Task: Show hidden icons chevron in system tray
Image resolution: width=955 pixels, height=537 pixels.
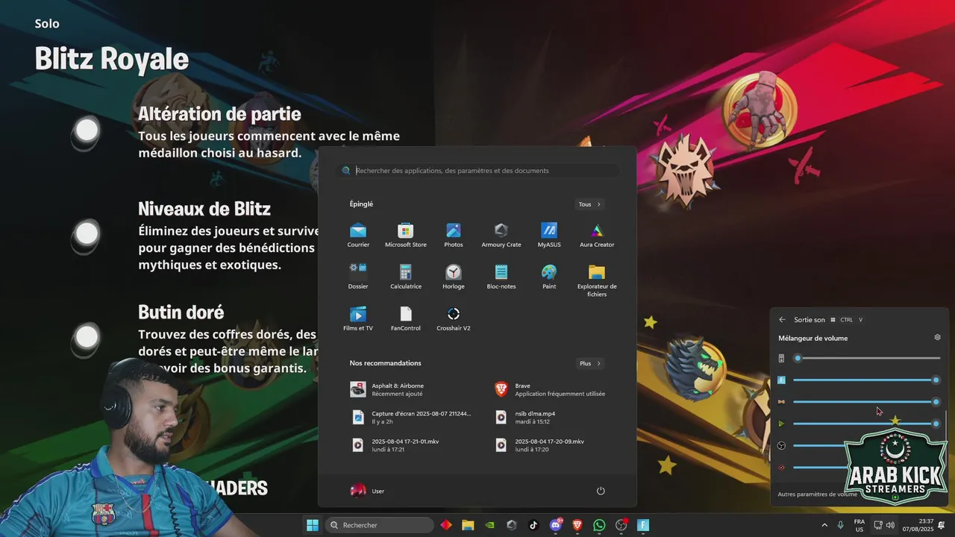Action: click(x=824, y=525)
